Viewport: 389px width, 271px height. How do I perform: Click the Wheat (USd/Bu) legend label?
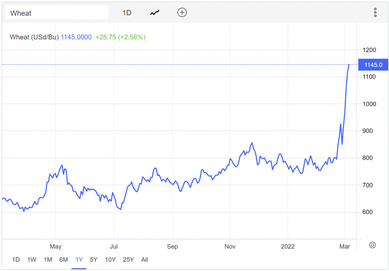point(34,37)
